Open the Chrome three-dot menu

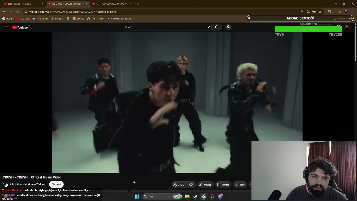[353, 12]
